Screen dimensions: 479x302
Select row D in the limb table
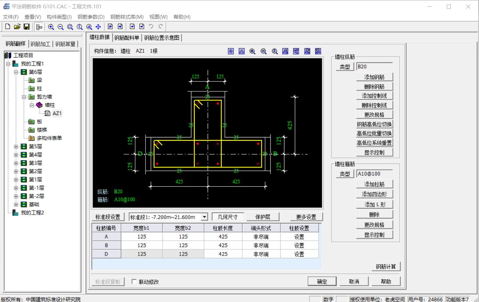(106, 254)
